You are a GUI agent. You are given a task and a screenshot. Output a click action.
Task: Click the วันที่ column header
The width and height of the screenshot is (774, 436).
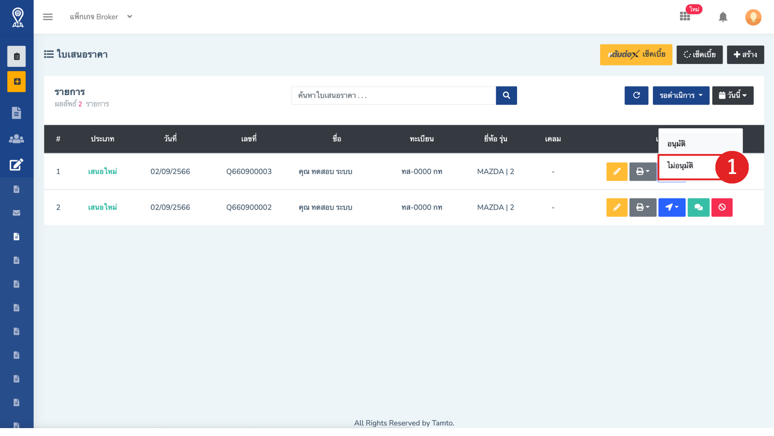[x=170, y=139]
